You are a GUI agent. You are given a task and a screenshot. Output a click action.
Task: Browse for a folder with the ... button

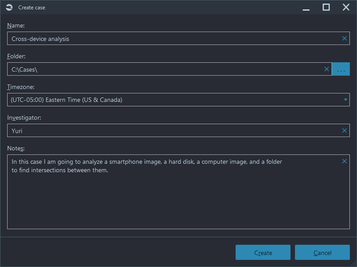pos(341,69)
